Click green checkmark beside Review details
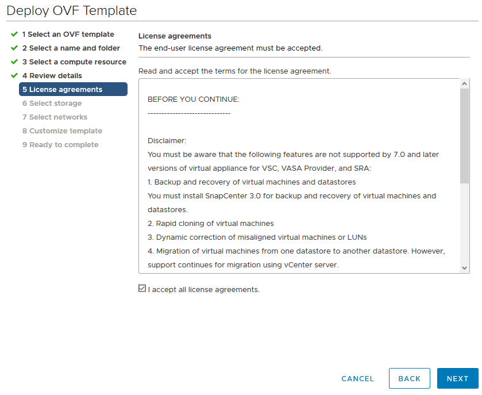This screenshot has width=482, height=395. [x=14, y=76]
